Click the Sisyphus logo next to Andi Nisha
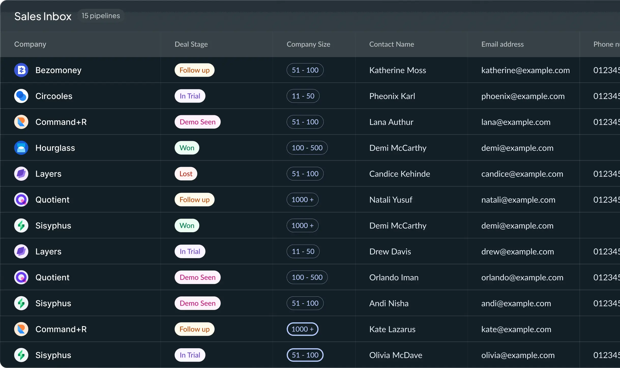The height and width of the screenshot is (368, 620). [x=21, y=303]
